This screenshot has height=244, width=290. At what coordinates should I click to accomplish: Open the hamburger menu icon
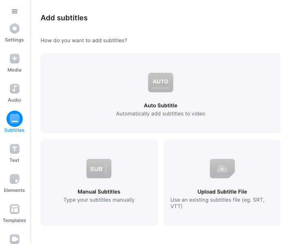(15, 11)
